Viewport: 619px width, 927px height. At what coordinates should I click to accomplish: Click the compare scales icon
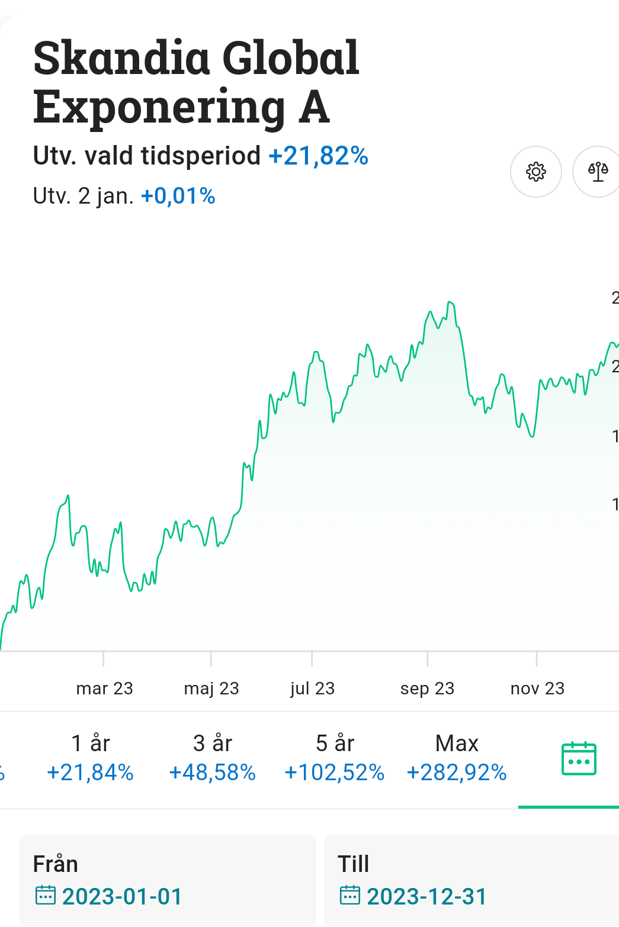pos(598,172)
